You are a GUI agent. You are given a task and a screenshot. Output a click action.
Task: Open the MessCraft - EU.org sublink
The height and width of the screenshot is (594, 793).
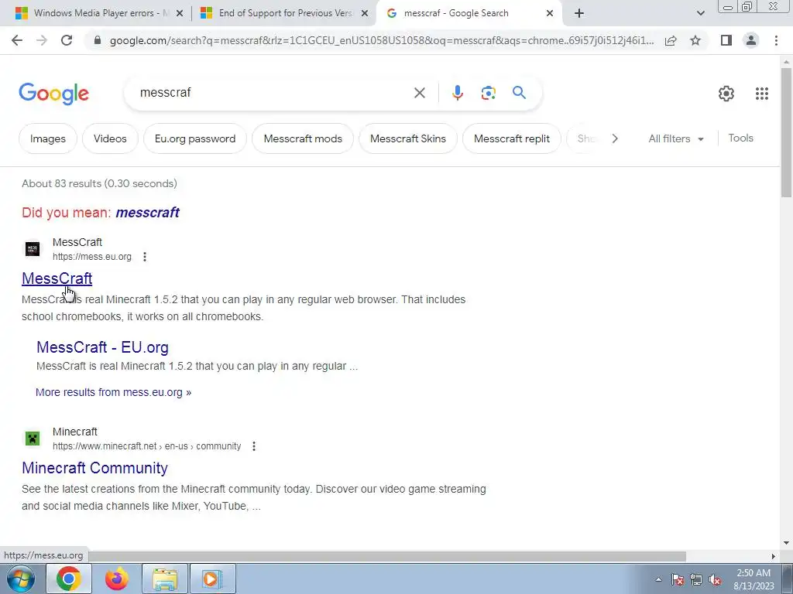pos(103,347)
